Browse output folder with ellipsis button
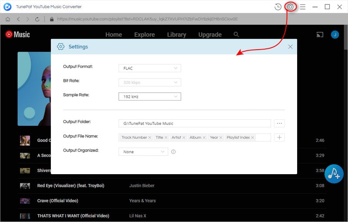348x222 pixels. 279,124
